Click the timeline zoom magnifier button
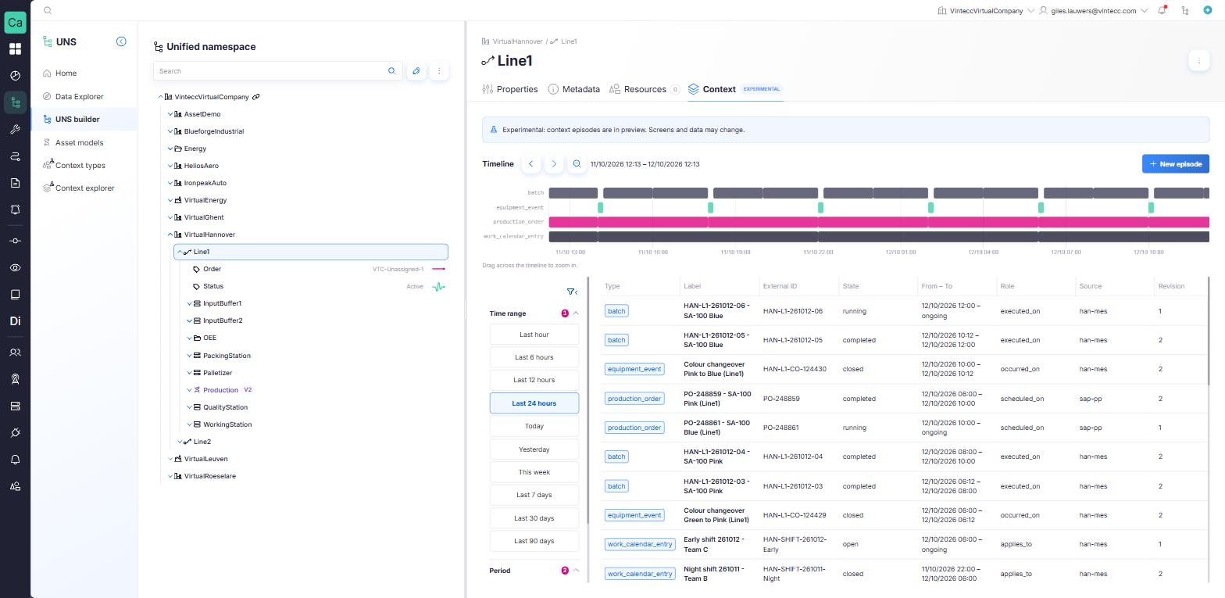This screenshot has height=598, width=1225. tap(577, 163)
